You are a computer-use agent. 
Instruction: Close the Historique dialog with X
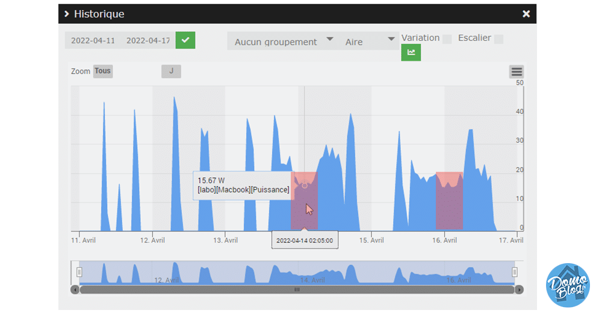[526, 14]
